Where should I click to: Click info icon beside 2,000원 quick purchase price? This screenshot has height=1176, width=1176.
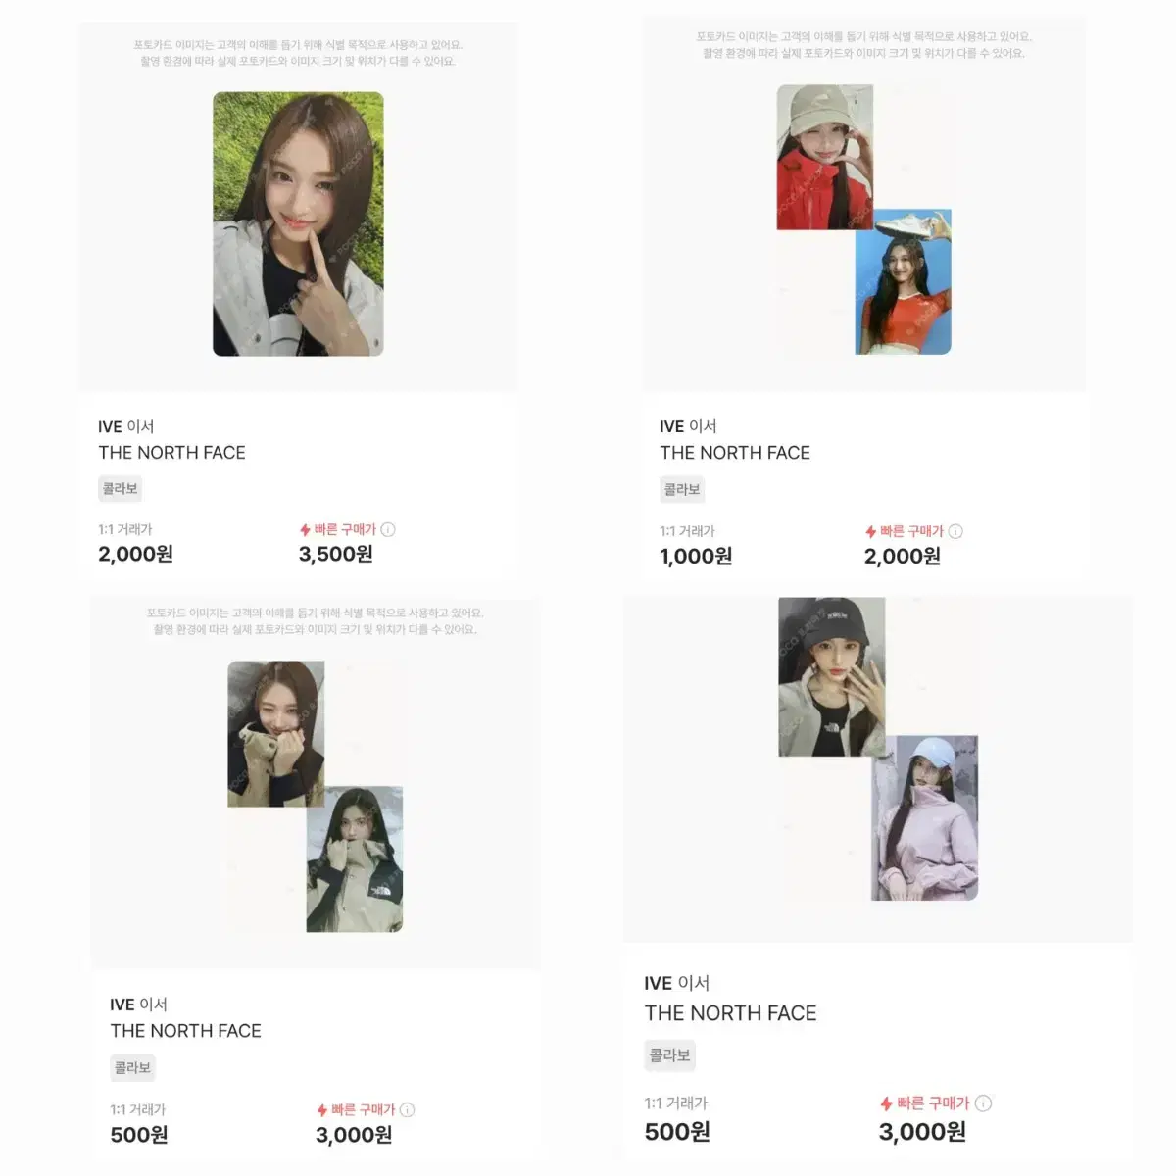pyautogui.click(x=955, y=531)
